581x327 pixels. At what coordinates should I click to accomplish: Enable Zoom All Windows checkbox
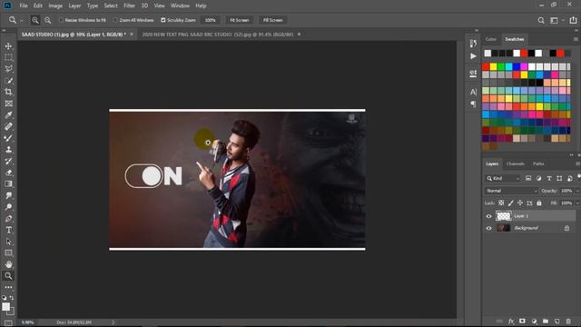click(115, 20)
